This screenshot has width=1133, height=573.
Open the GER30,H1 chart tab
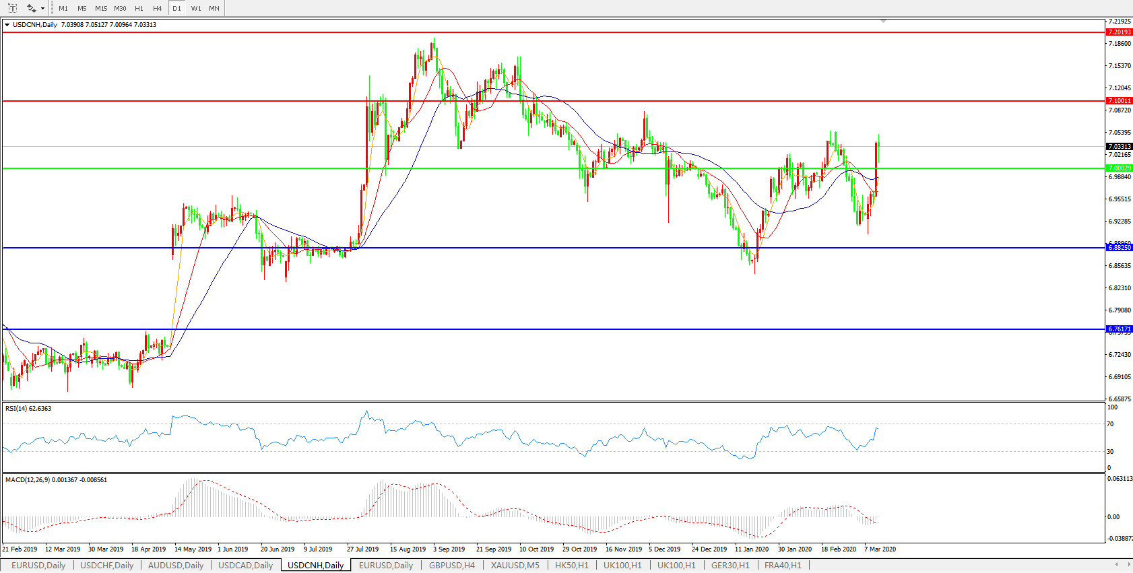point(730,566)
